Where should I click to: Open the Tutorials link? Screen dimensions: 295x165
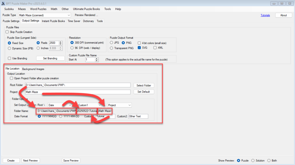pyautogui.click(x=265, y=15)
